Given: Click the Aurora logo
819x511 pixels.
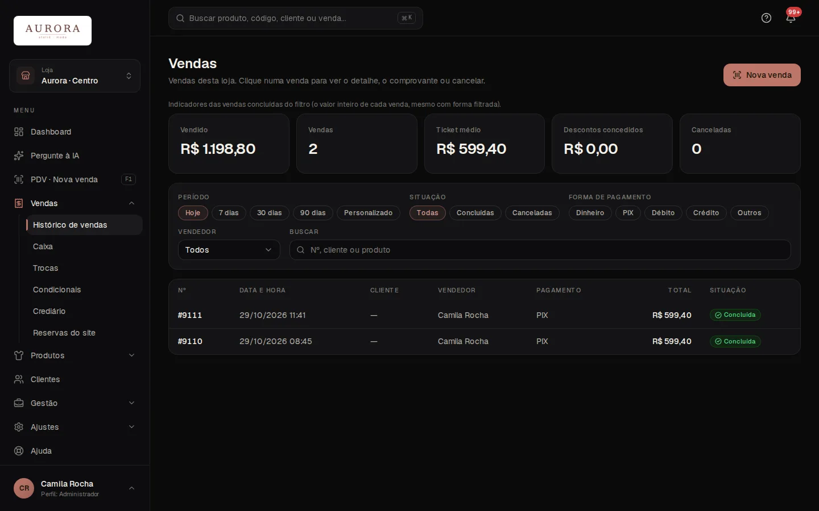Looking at the screenshot, I should tap(52, 31).
